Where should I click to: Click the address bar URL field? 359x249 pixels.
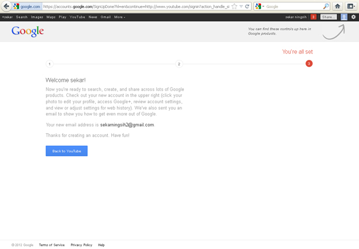pyautogui.click(x=136, y=7)
